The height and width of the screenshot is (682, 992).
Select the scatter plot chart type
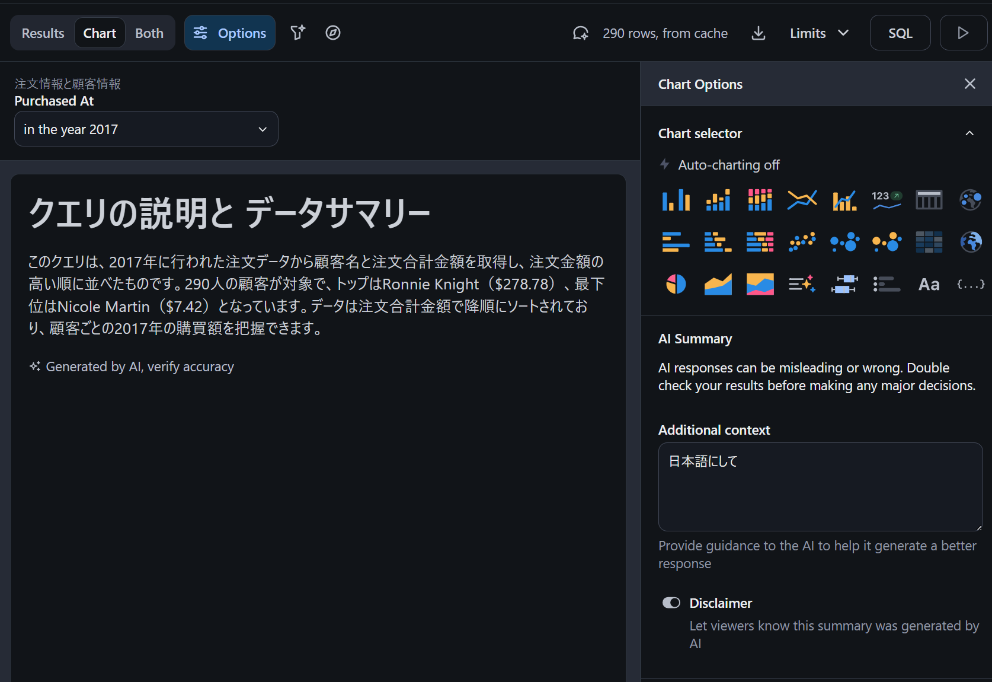pyautogui.click(x=802, y=242)
